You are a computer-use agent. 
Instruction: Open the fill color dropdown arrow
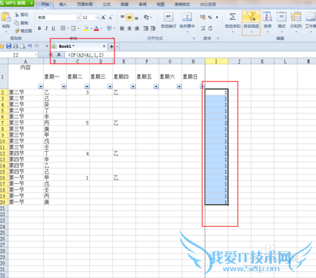point(91,28)
